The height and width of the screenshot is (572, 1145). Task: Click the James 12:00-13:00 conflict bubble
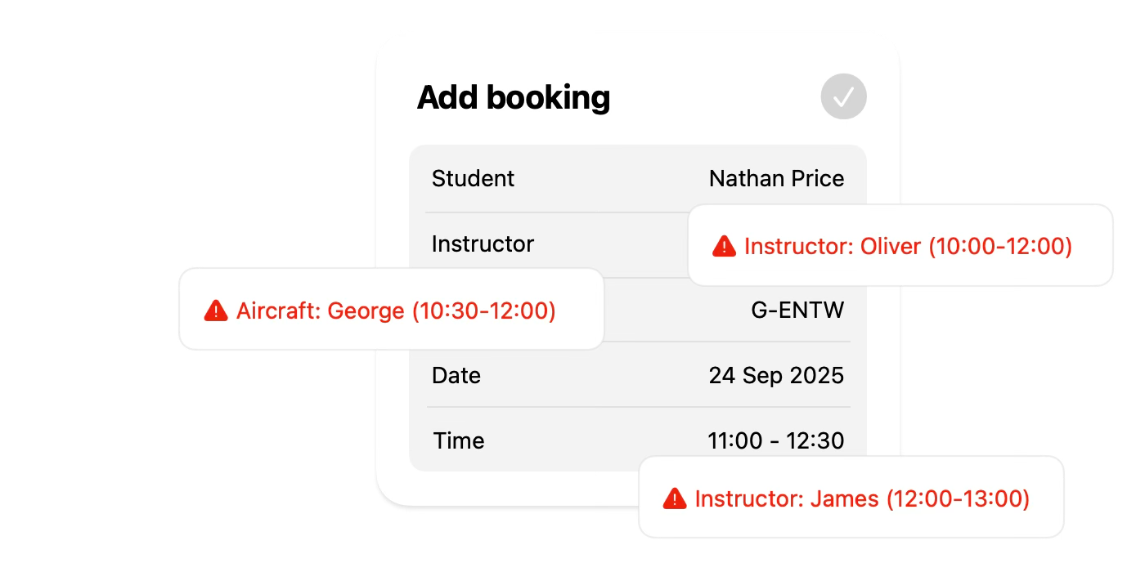tap(851, 497)
